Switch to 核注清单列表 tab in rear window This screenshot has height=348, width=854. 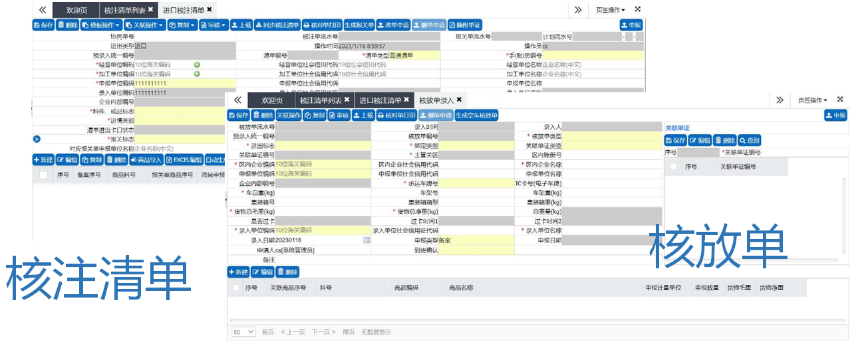[x=128, y=10]
